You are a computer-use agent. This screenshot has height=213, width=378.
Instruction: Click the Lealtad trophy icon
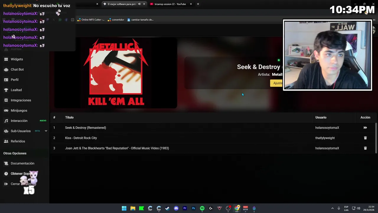[x=6, y=90]
